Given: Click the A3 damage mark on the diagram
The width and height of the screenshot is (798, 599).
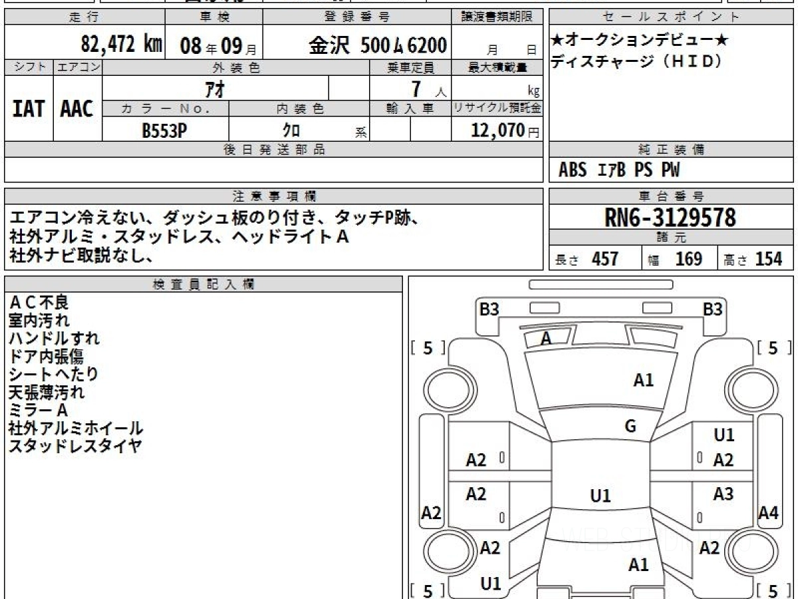Looking at the screenshot, I should (x=724, y=494).
